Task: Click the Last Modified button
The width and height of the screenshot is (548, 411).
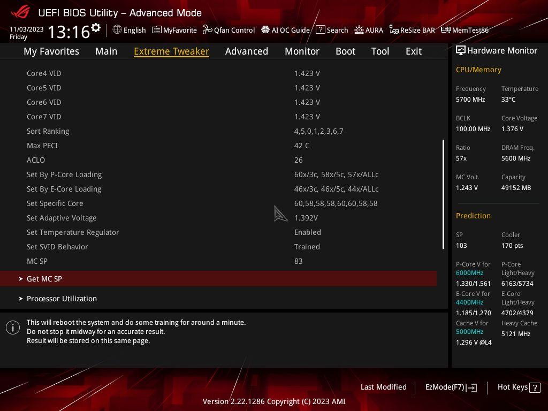Action: 383,387
